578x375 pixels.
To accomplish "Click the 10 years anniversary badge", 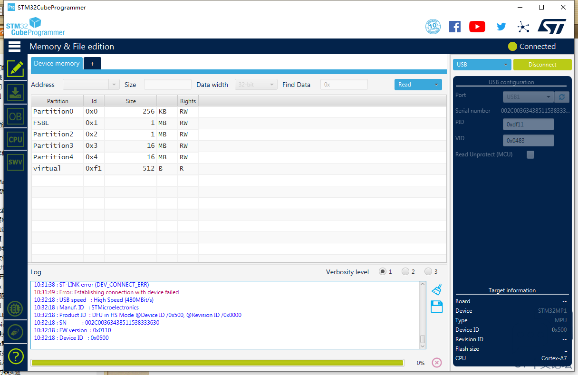I will coord(433,27).
